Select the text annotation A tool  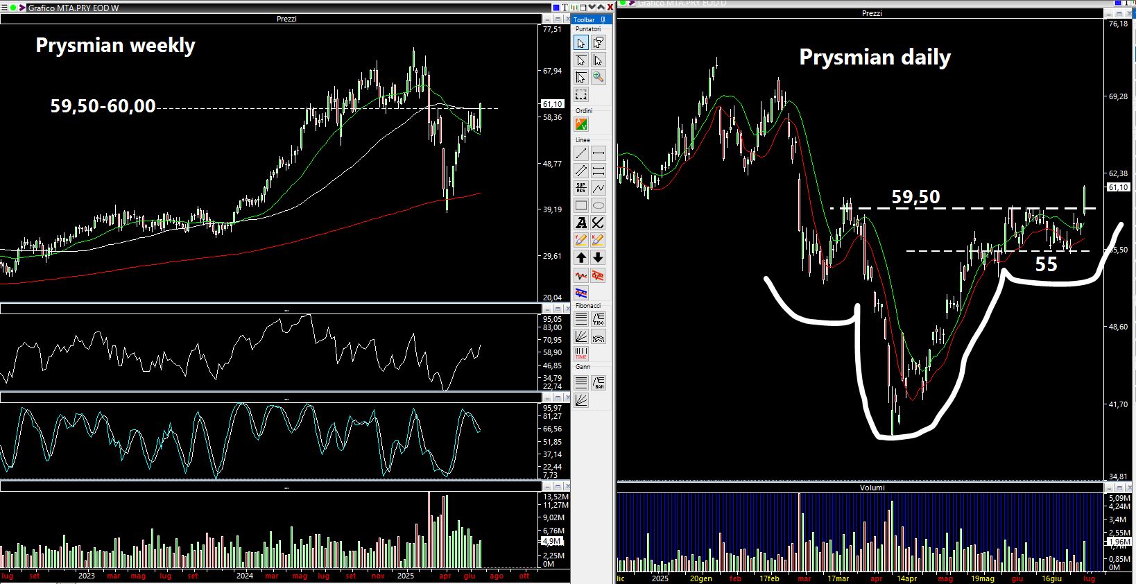581,223
